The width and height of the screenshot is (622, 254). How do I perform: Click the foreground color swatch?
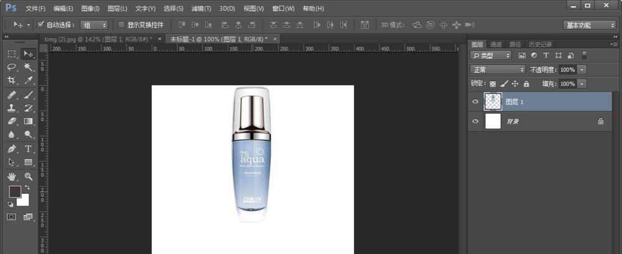(15, 191)
